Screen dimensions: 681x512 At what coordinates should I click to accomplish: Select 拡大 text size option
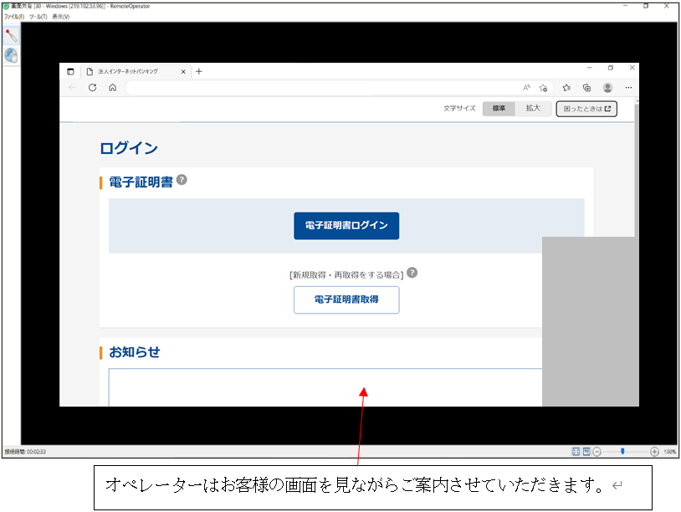coord(533,108)
